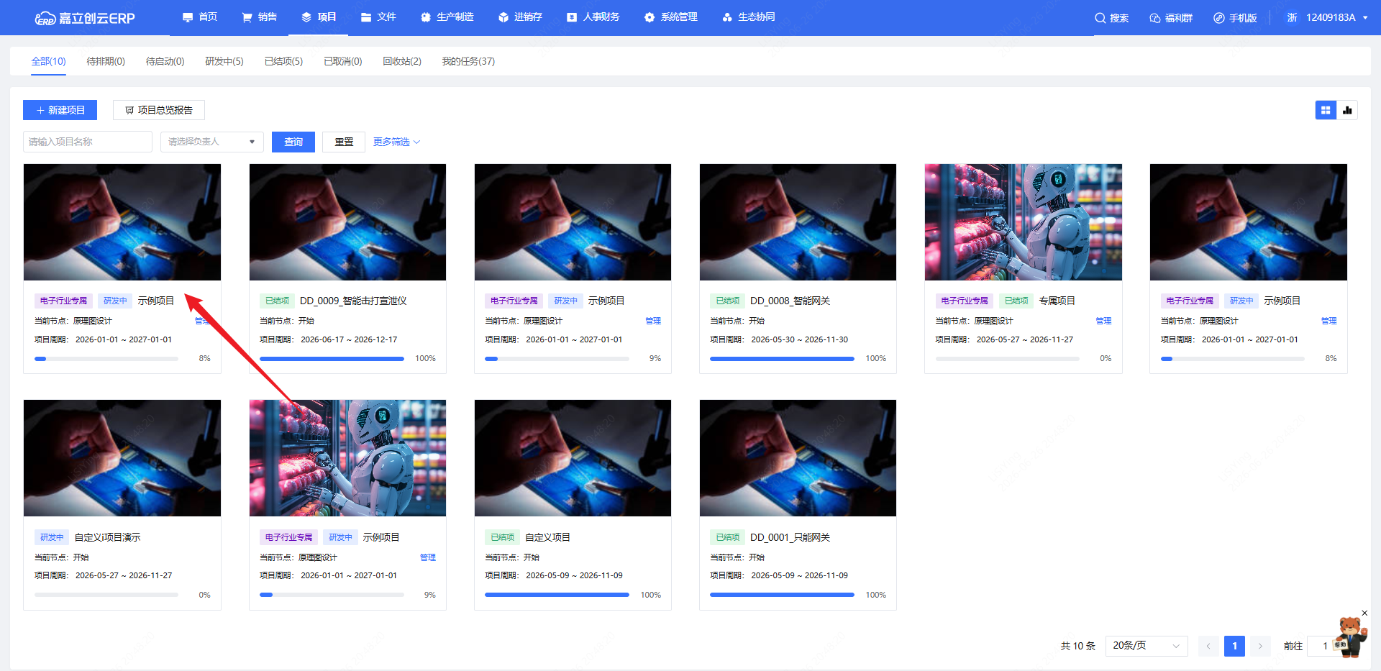The image size is (1381, 671).
Task: Open the 系统管理 system settings menu
Action: 670,17
